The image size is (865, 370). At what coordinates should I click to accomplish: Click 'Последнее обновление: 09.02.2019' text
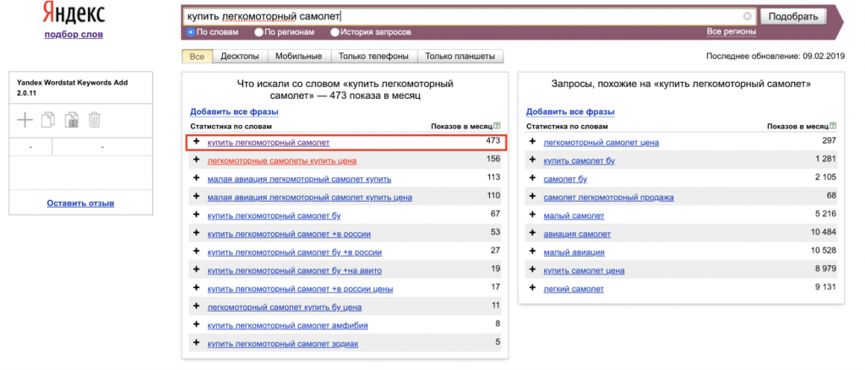[x=775, y=57]
